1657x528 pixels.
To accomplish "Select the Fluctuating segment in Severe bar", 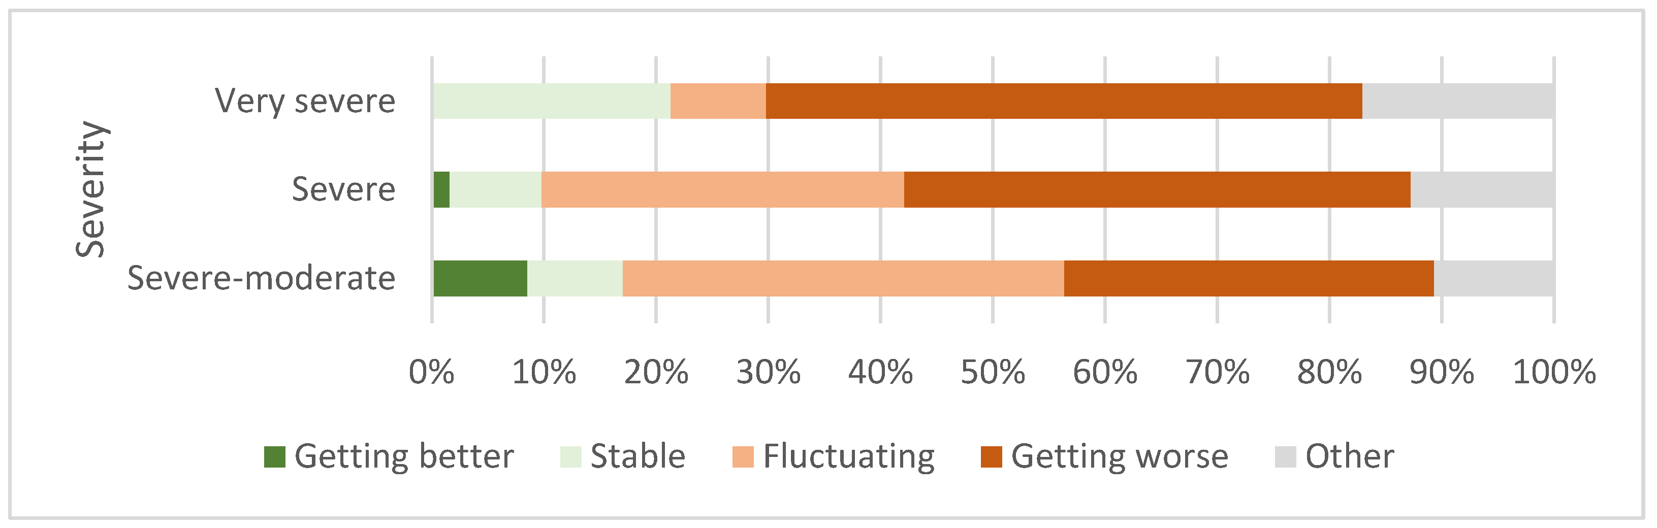I will (x=722, y=190).
